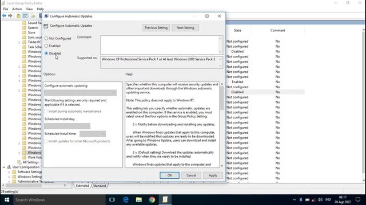
Task: Open the View menu
Action: (29, 9)
